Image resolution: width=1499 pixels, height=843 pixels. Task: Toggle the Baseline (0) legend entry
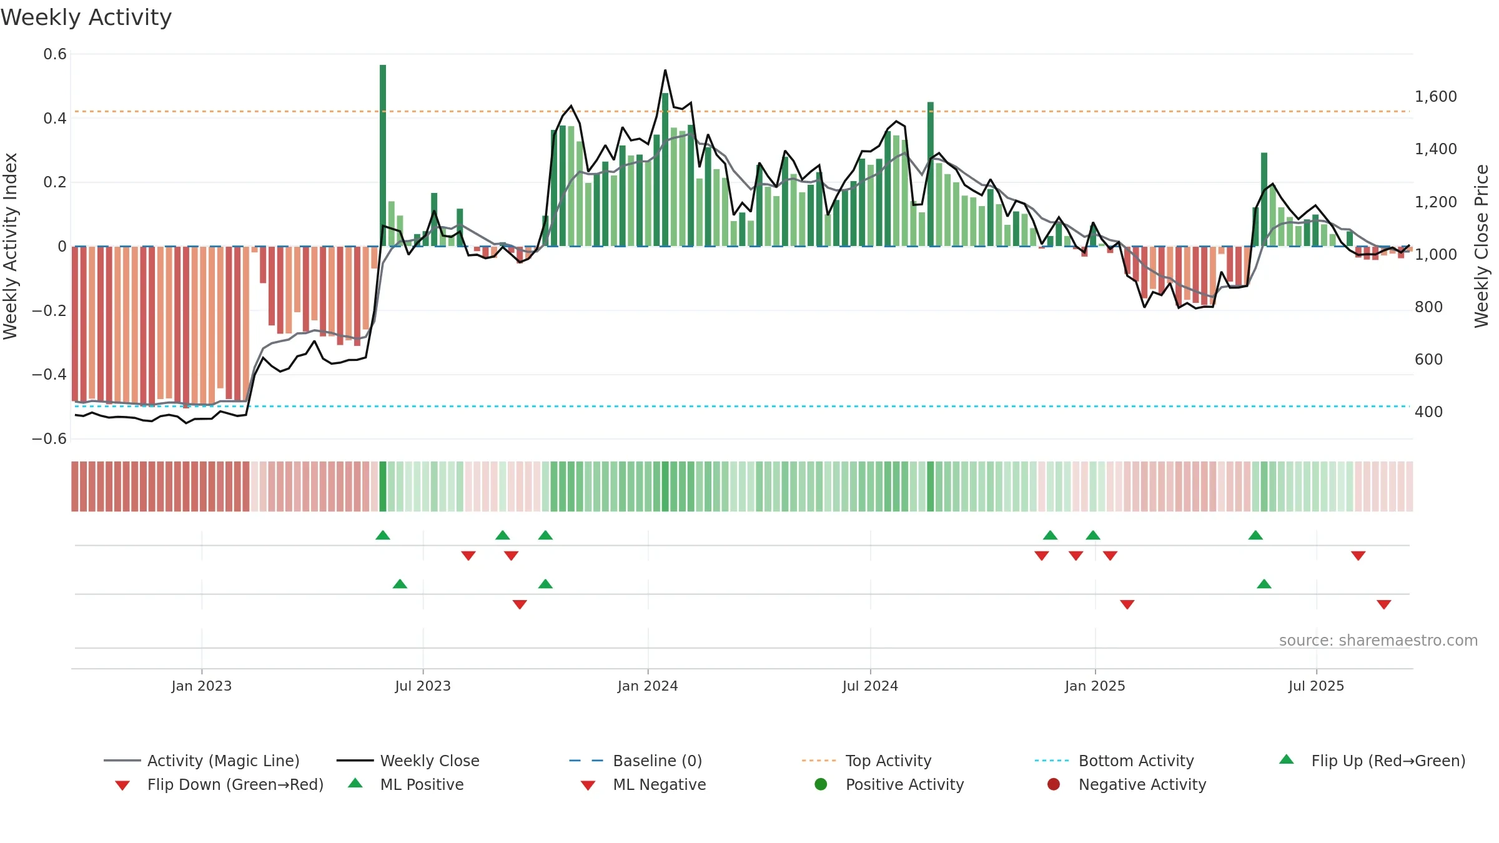tap(636, 761)
